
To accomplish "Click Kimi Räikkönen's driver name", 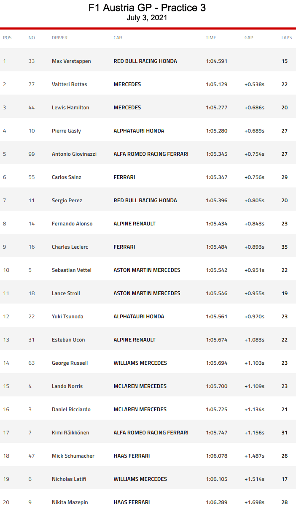I will pos(70,433).
